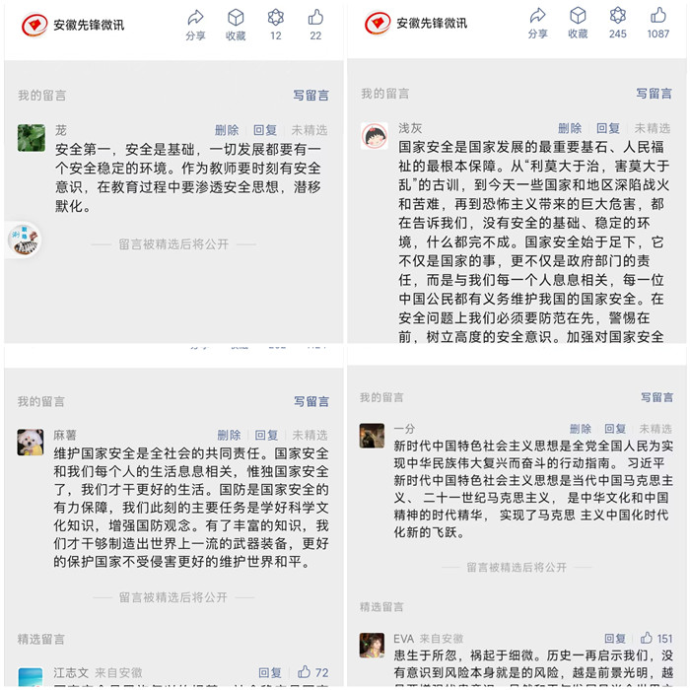Like 江志文's comment with 72 thumbs-up
Viewport: 690px width, 690px height.
304,672
